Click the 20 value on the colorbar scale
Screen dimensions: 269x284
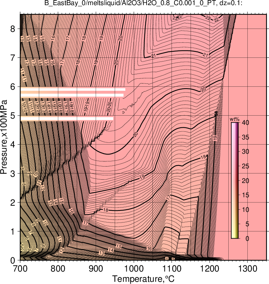[246, 180]
